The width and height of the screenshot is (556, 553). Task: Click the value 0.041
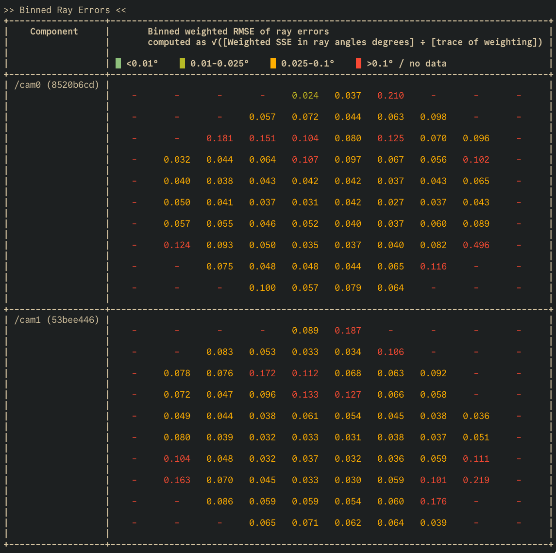(x=220, y=202)
